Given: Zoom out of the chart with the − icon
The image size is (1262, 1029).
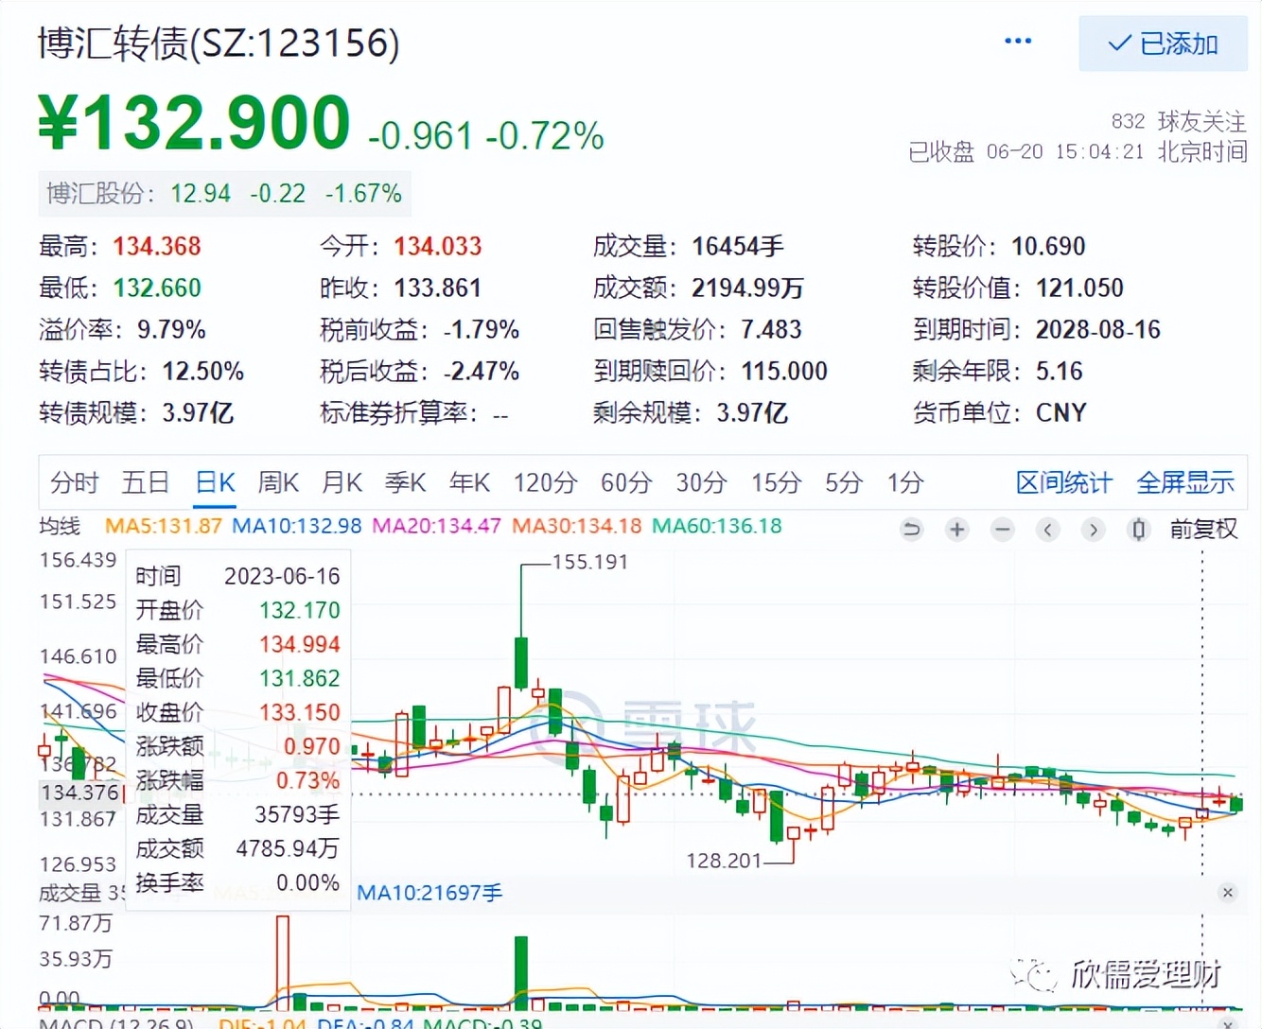Looking at the screenshot, I should tap(1002, 530).
